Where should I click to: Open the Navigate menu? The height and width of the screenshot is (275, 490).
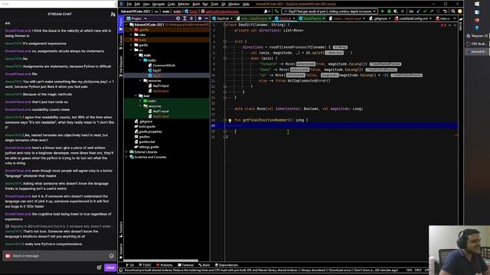[158, 4]
